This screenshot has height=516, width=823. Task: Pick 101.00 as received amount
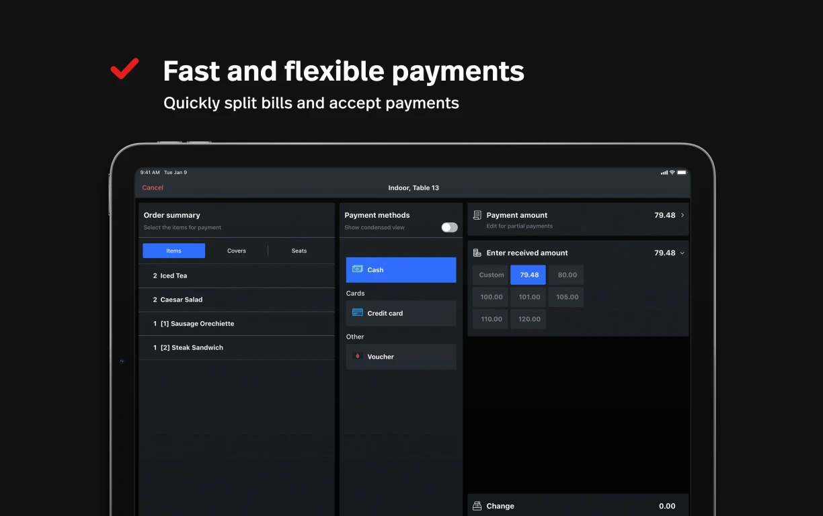click(528, 297)
